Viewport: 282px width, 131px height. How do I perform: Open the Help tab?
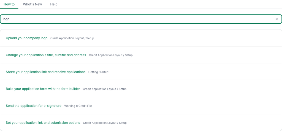point(54,4)
